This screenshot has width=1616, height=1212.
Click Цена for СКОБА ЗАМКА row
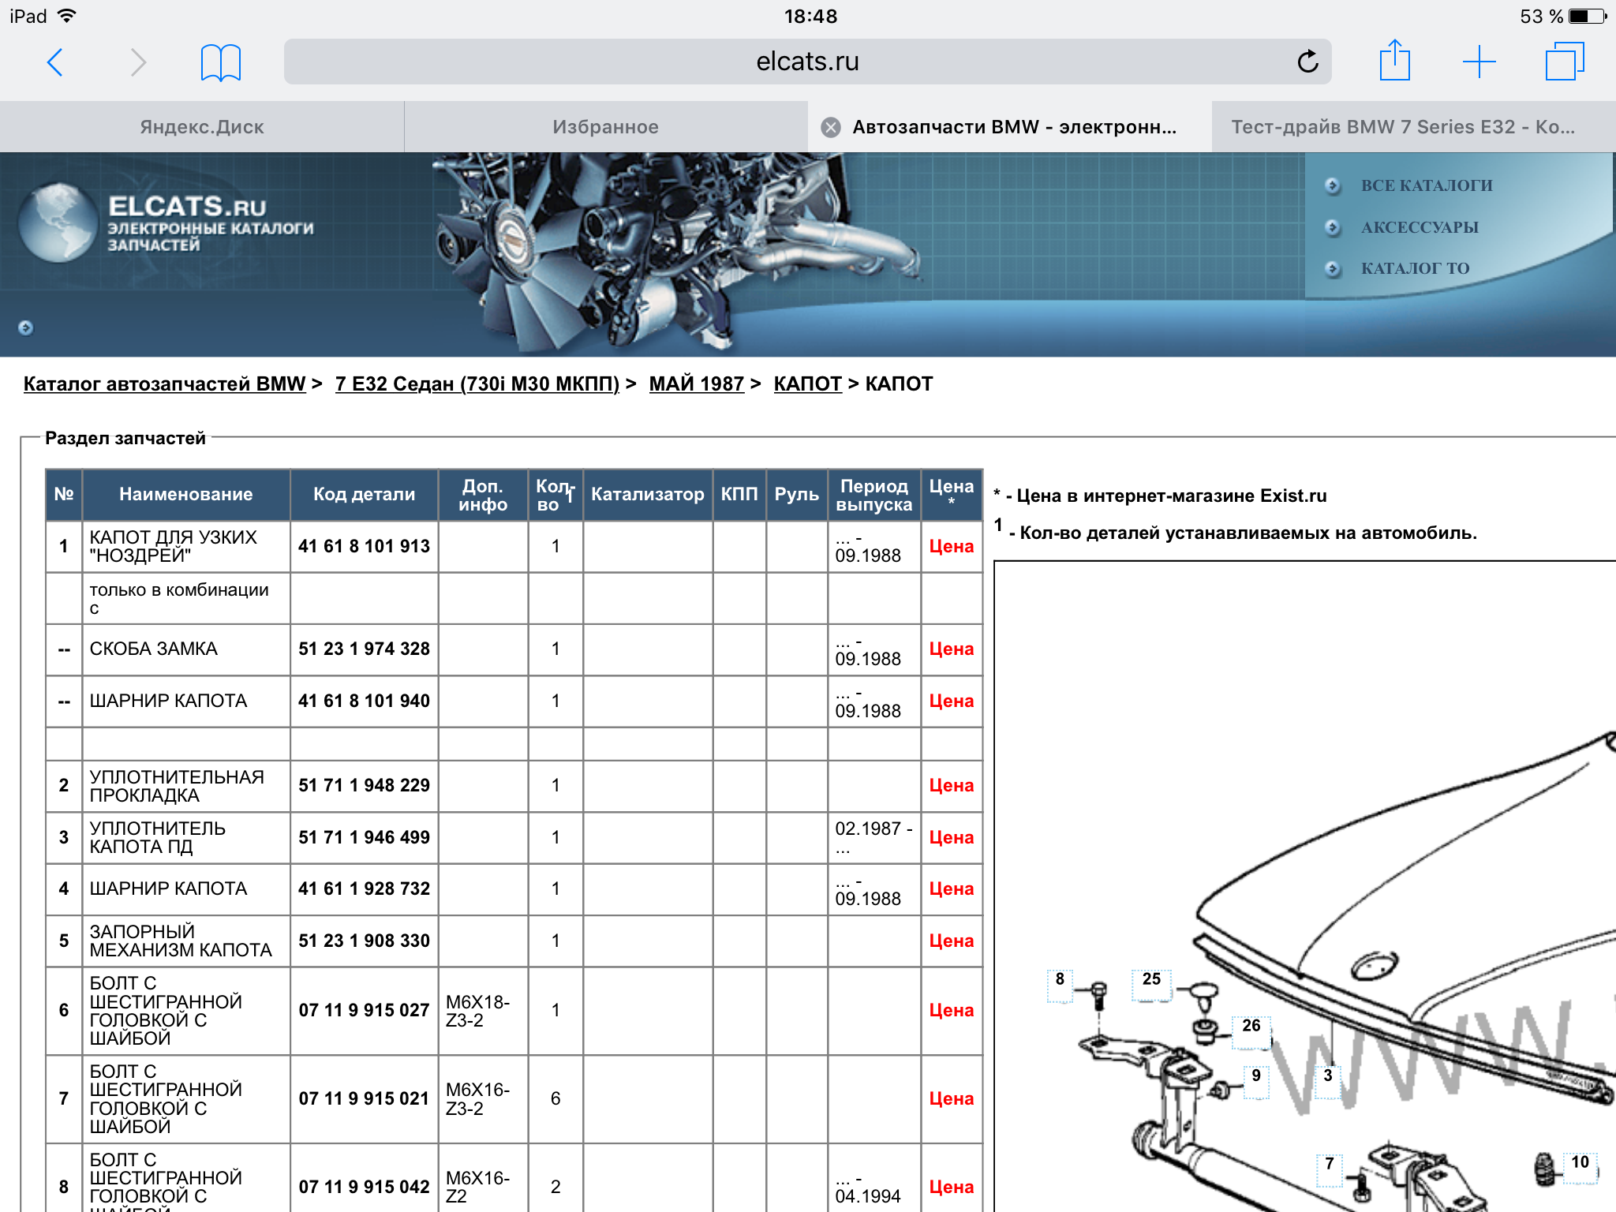click(x=951, y=649)
